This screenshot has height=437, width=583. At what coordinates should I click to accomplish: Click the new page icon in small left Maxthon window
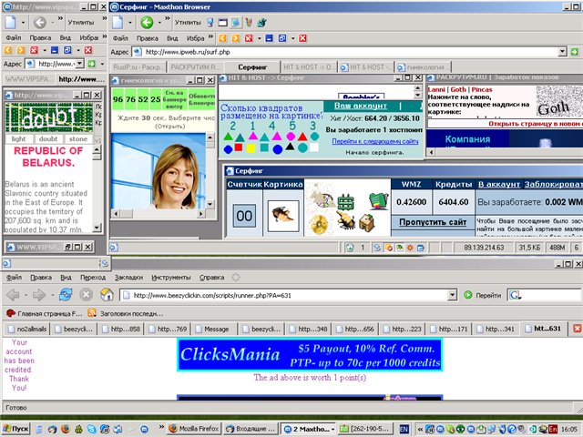coord(10,22)
